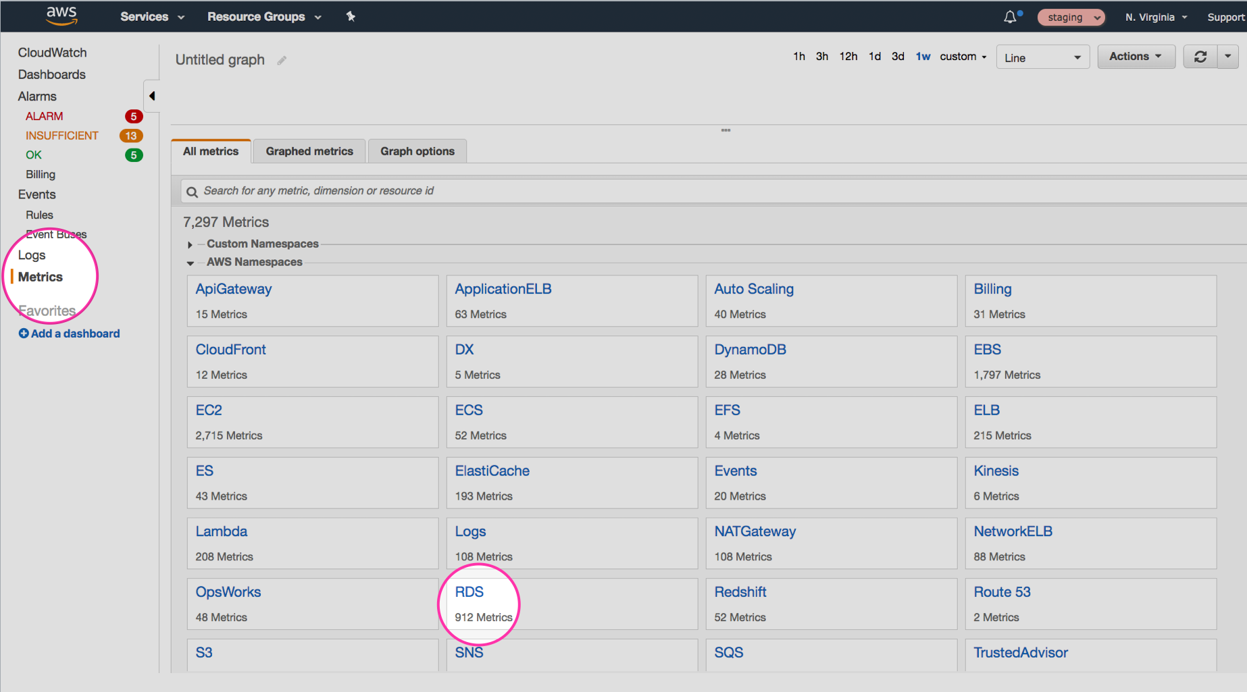Click the AWS logo in the top bar
The width and height of the screenshot is (1247, 692).
61,16
